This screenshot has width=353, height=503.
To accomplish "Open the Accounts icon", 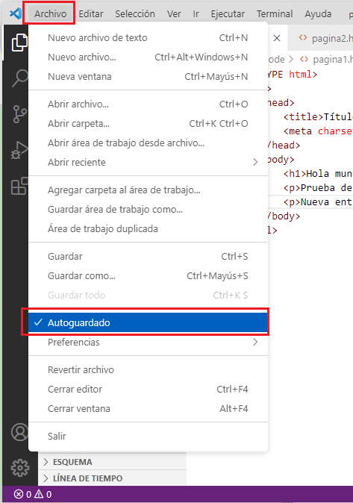I will tap(19, 432).
